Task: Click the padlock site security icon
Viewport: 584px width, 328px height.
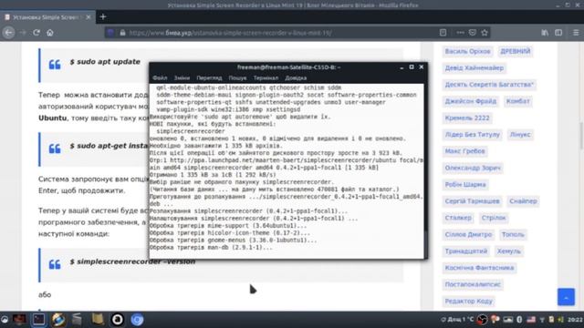Action: point(122,33)
